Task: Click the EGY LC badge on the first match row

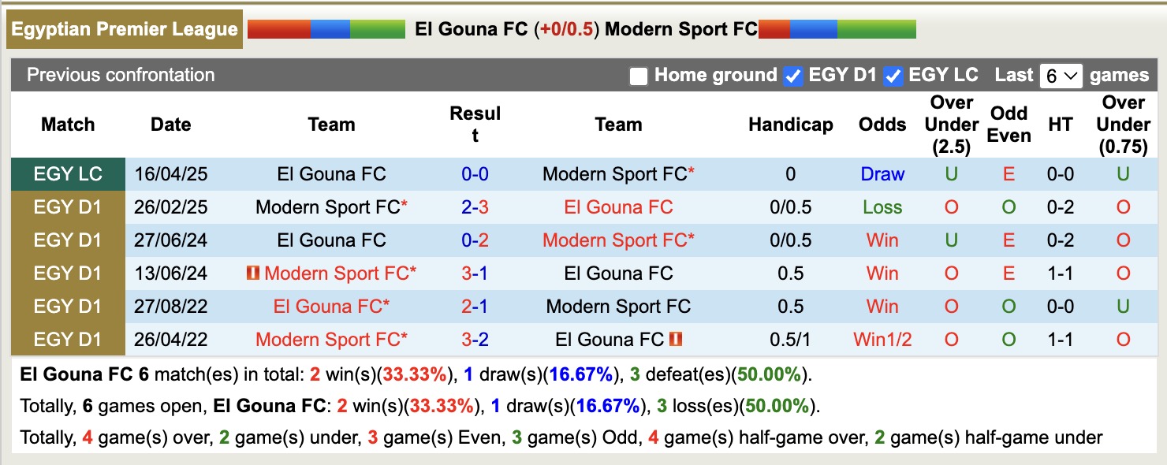Action: point(68,173)
